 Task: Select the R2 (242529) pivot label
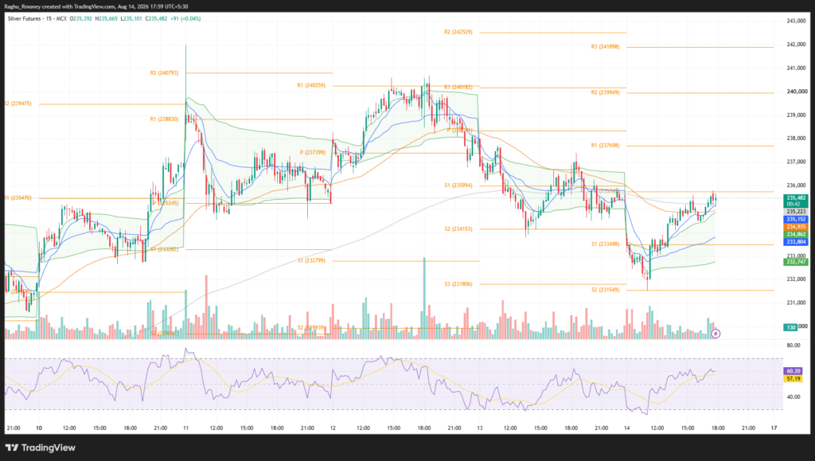(458, 32)
